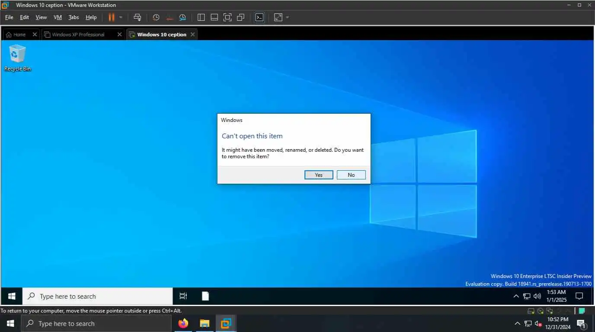
Task: Switch to the Windows XP Professional tab
Action: (78, 35)
